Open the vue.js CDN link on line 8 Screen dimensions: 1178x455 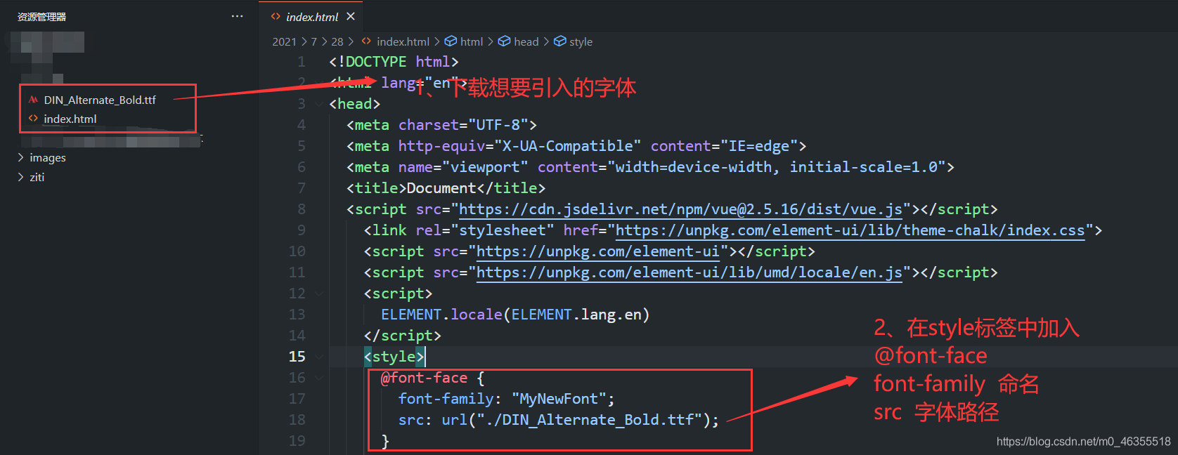pos(680,209)
